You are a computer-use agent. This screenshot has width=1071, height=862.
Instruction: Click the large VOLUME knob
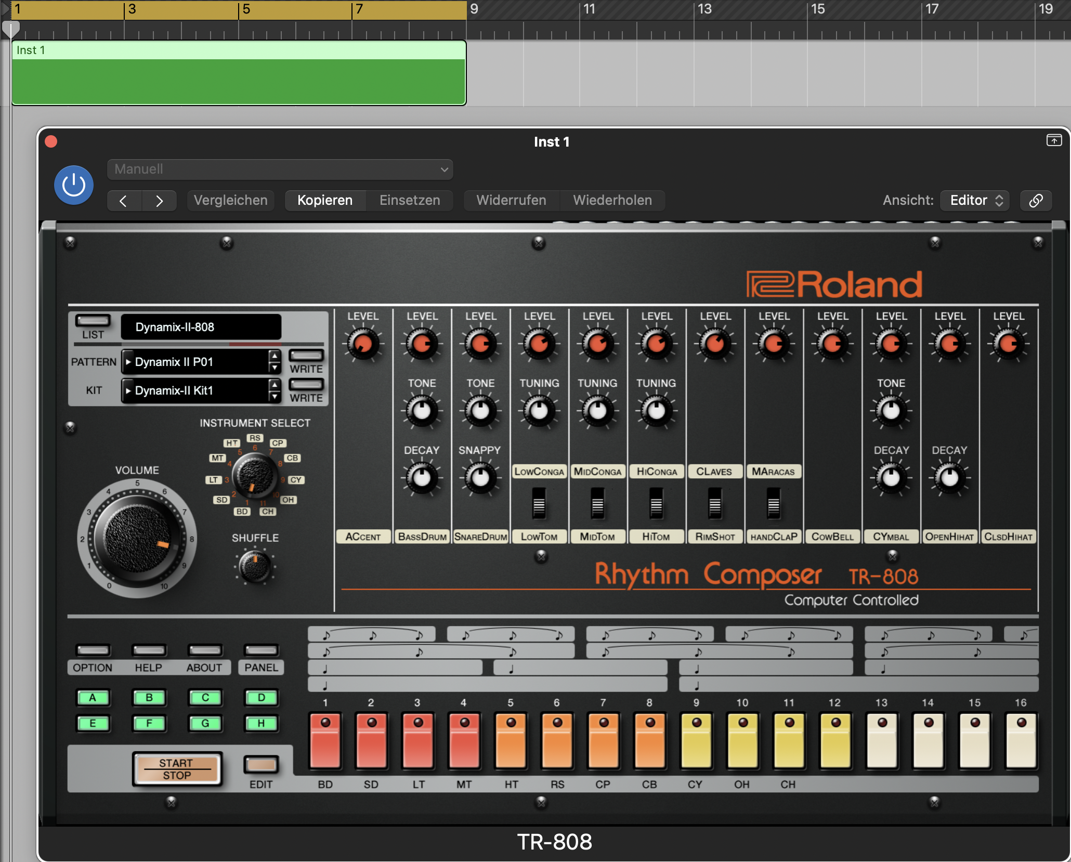(137, 539)
